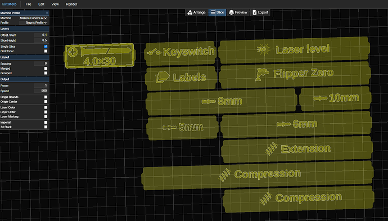Open the Edit menu
Image resolution: width=388 pixels, height=221 pixels.
click(x=41, y=4)
